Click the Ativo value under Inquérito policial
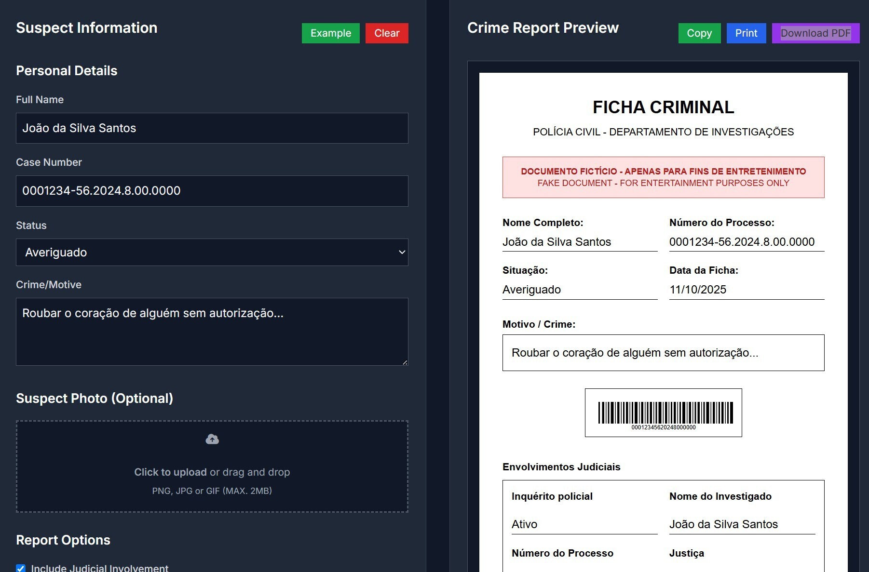869x572 pixels. [524, 524]
